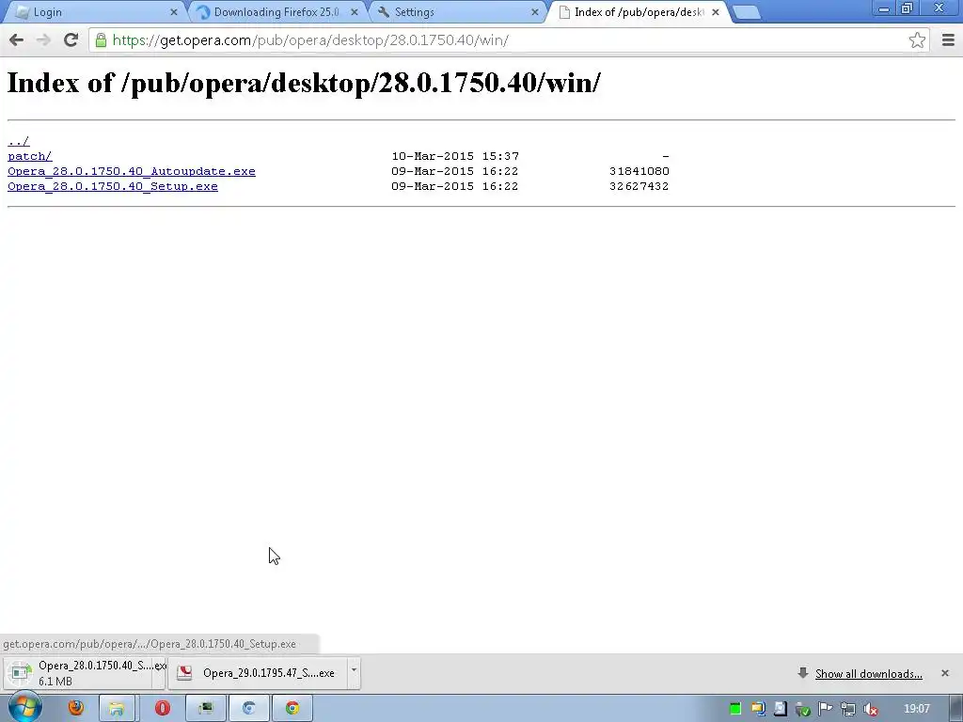Close the Downloading Firefox tab
963x722 pixels.
point(355,12)
